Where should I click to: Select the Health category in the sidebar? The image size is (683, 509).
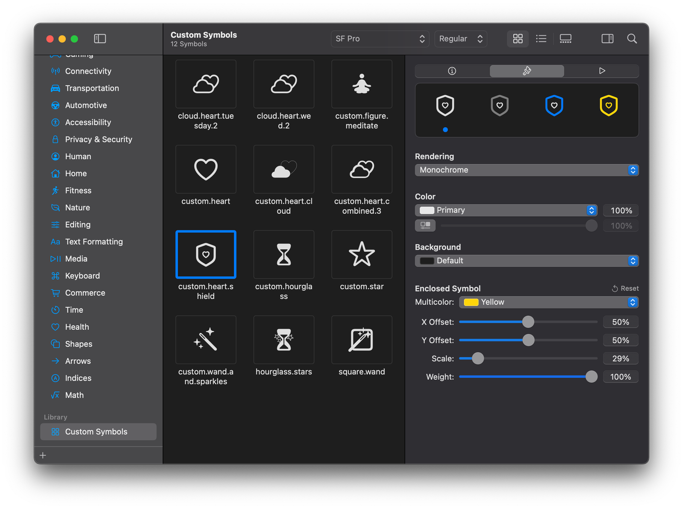tap(77, 327)
